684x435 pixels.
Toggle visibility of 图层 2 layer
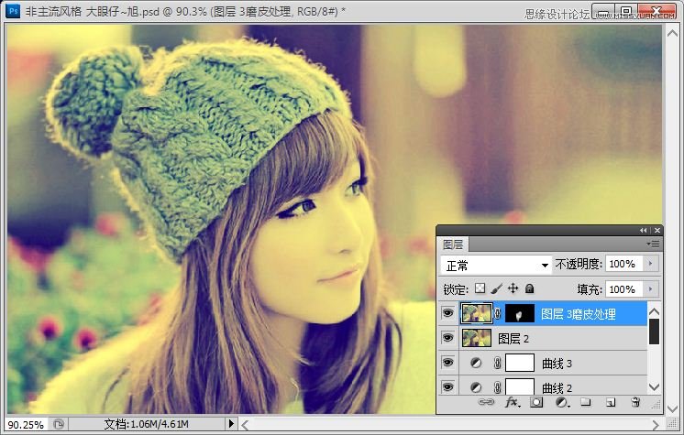[x=447, y=338]
